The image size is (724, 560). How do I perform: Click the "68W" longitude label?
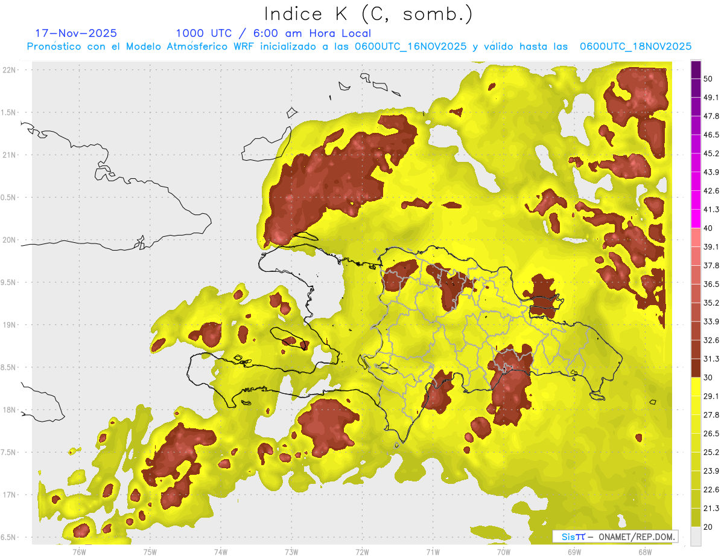[x=645, y=552]
